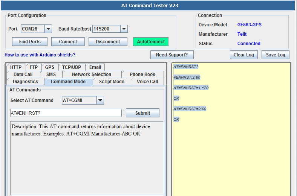297x196 pixels.
Task: Click log line AT#ENHRST=1,120
Action: point(191,88)
